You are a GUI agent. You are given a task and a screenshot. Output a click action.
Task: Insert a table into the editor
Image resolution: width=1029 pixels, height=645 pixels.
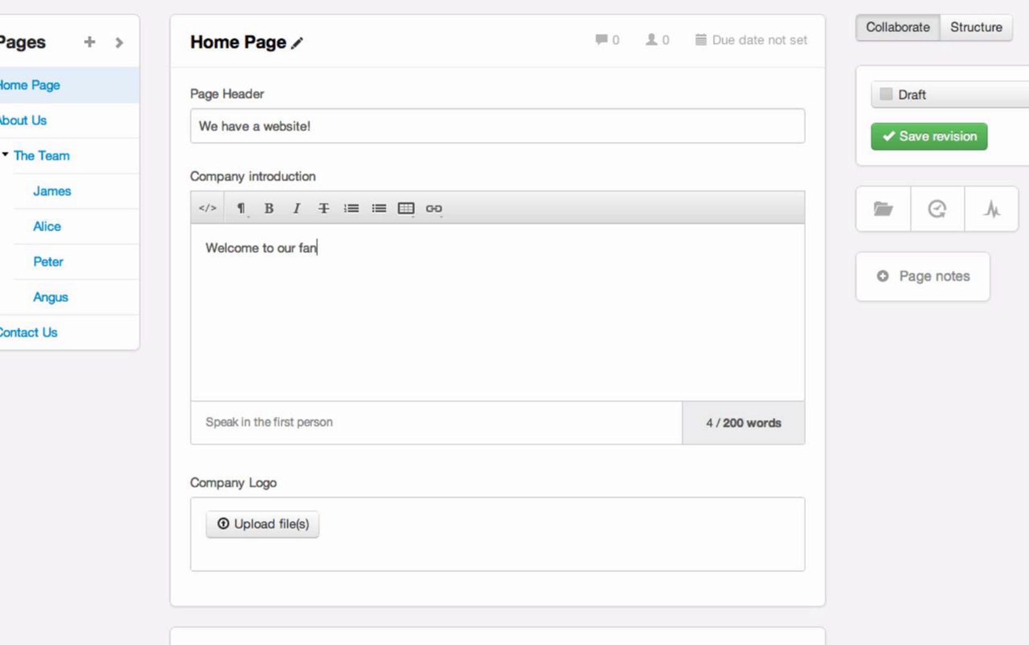(x=406, y=209)
